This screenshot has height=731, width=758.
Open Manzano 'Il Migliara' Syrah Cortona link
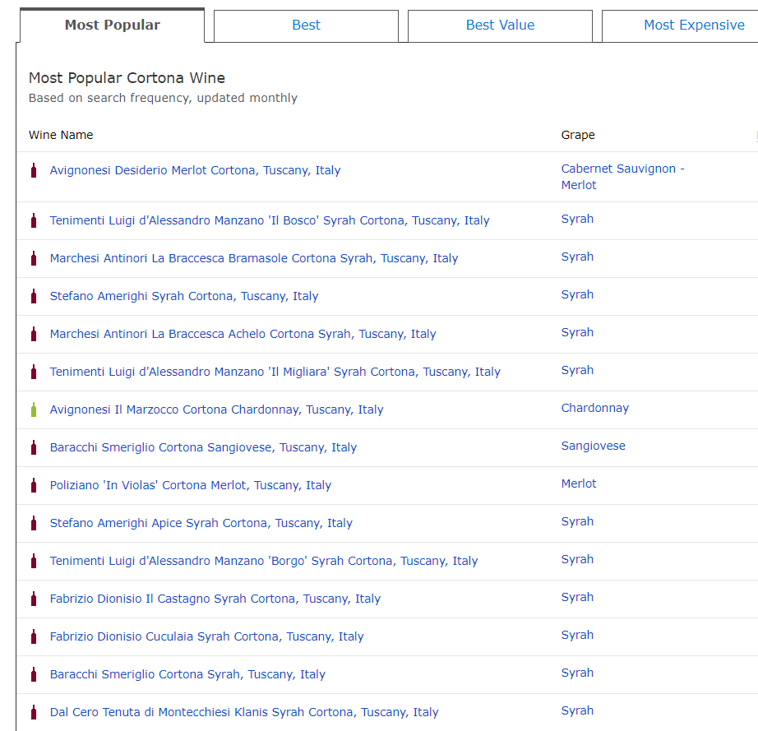[275, 372]
